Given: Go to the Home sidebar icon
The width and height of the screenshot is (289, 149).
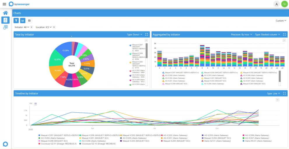Looking at the screenshot, I should (x=5, y=13).
